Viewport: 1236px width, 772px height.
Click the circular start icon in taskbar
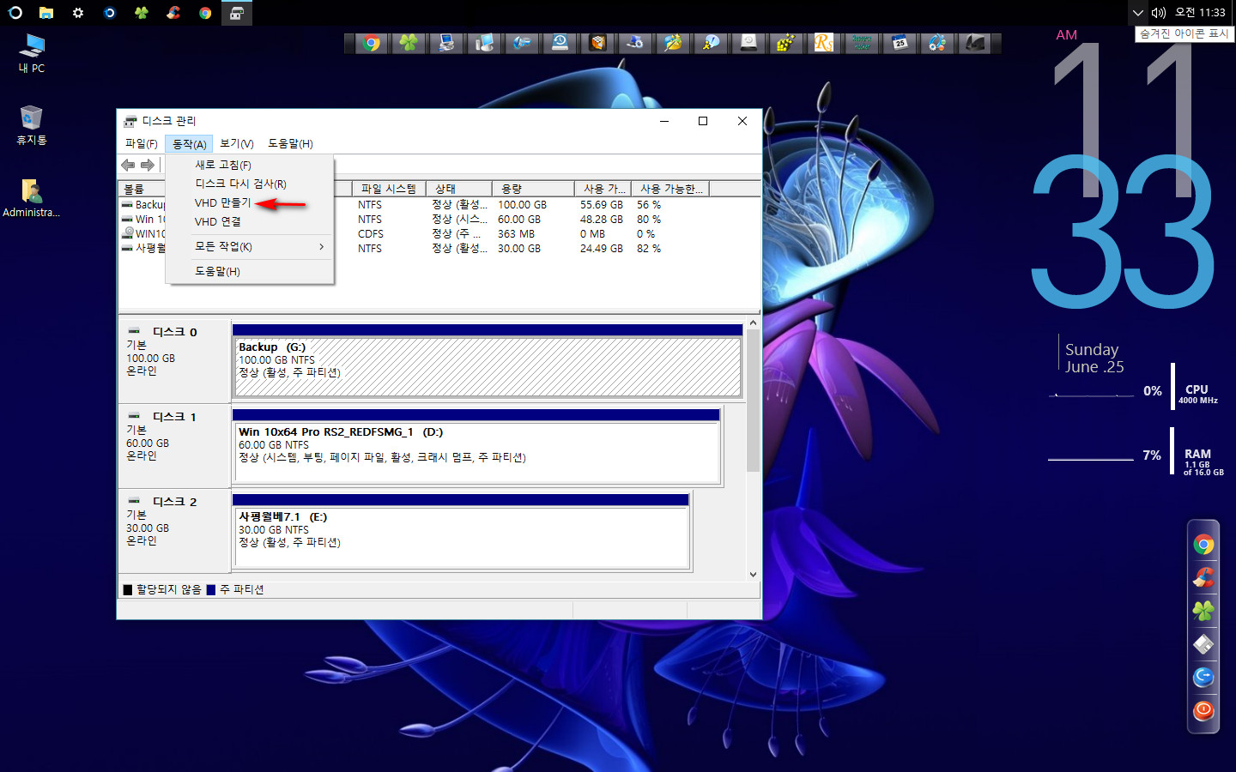point(15,13)
